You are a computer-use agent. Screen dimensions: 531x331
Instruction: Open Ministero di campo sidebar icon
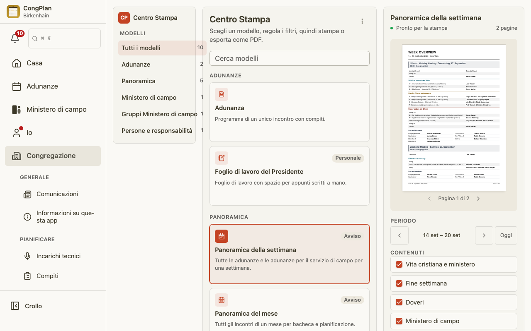17,109
